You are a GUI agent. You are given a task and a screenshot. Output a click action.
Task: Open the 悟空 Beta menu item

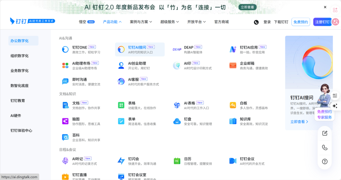point(87,22)
